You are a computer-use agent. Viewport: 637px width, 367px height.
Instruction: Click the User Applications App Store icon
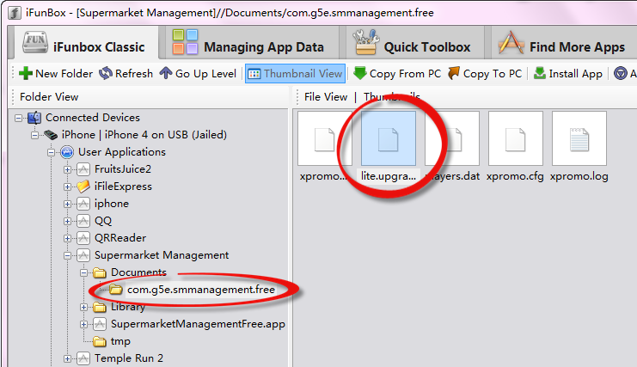tap(67, 152)
